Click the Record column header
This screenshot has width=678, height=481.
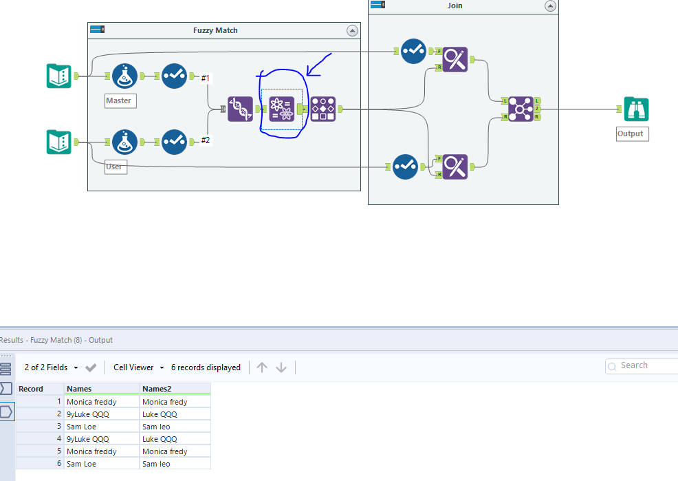tap(40, 388)
